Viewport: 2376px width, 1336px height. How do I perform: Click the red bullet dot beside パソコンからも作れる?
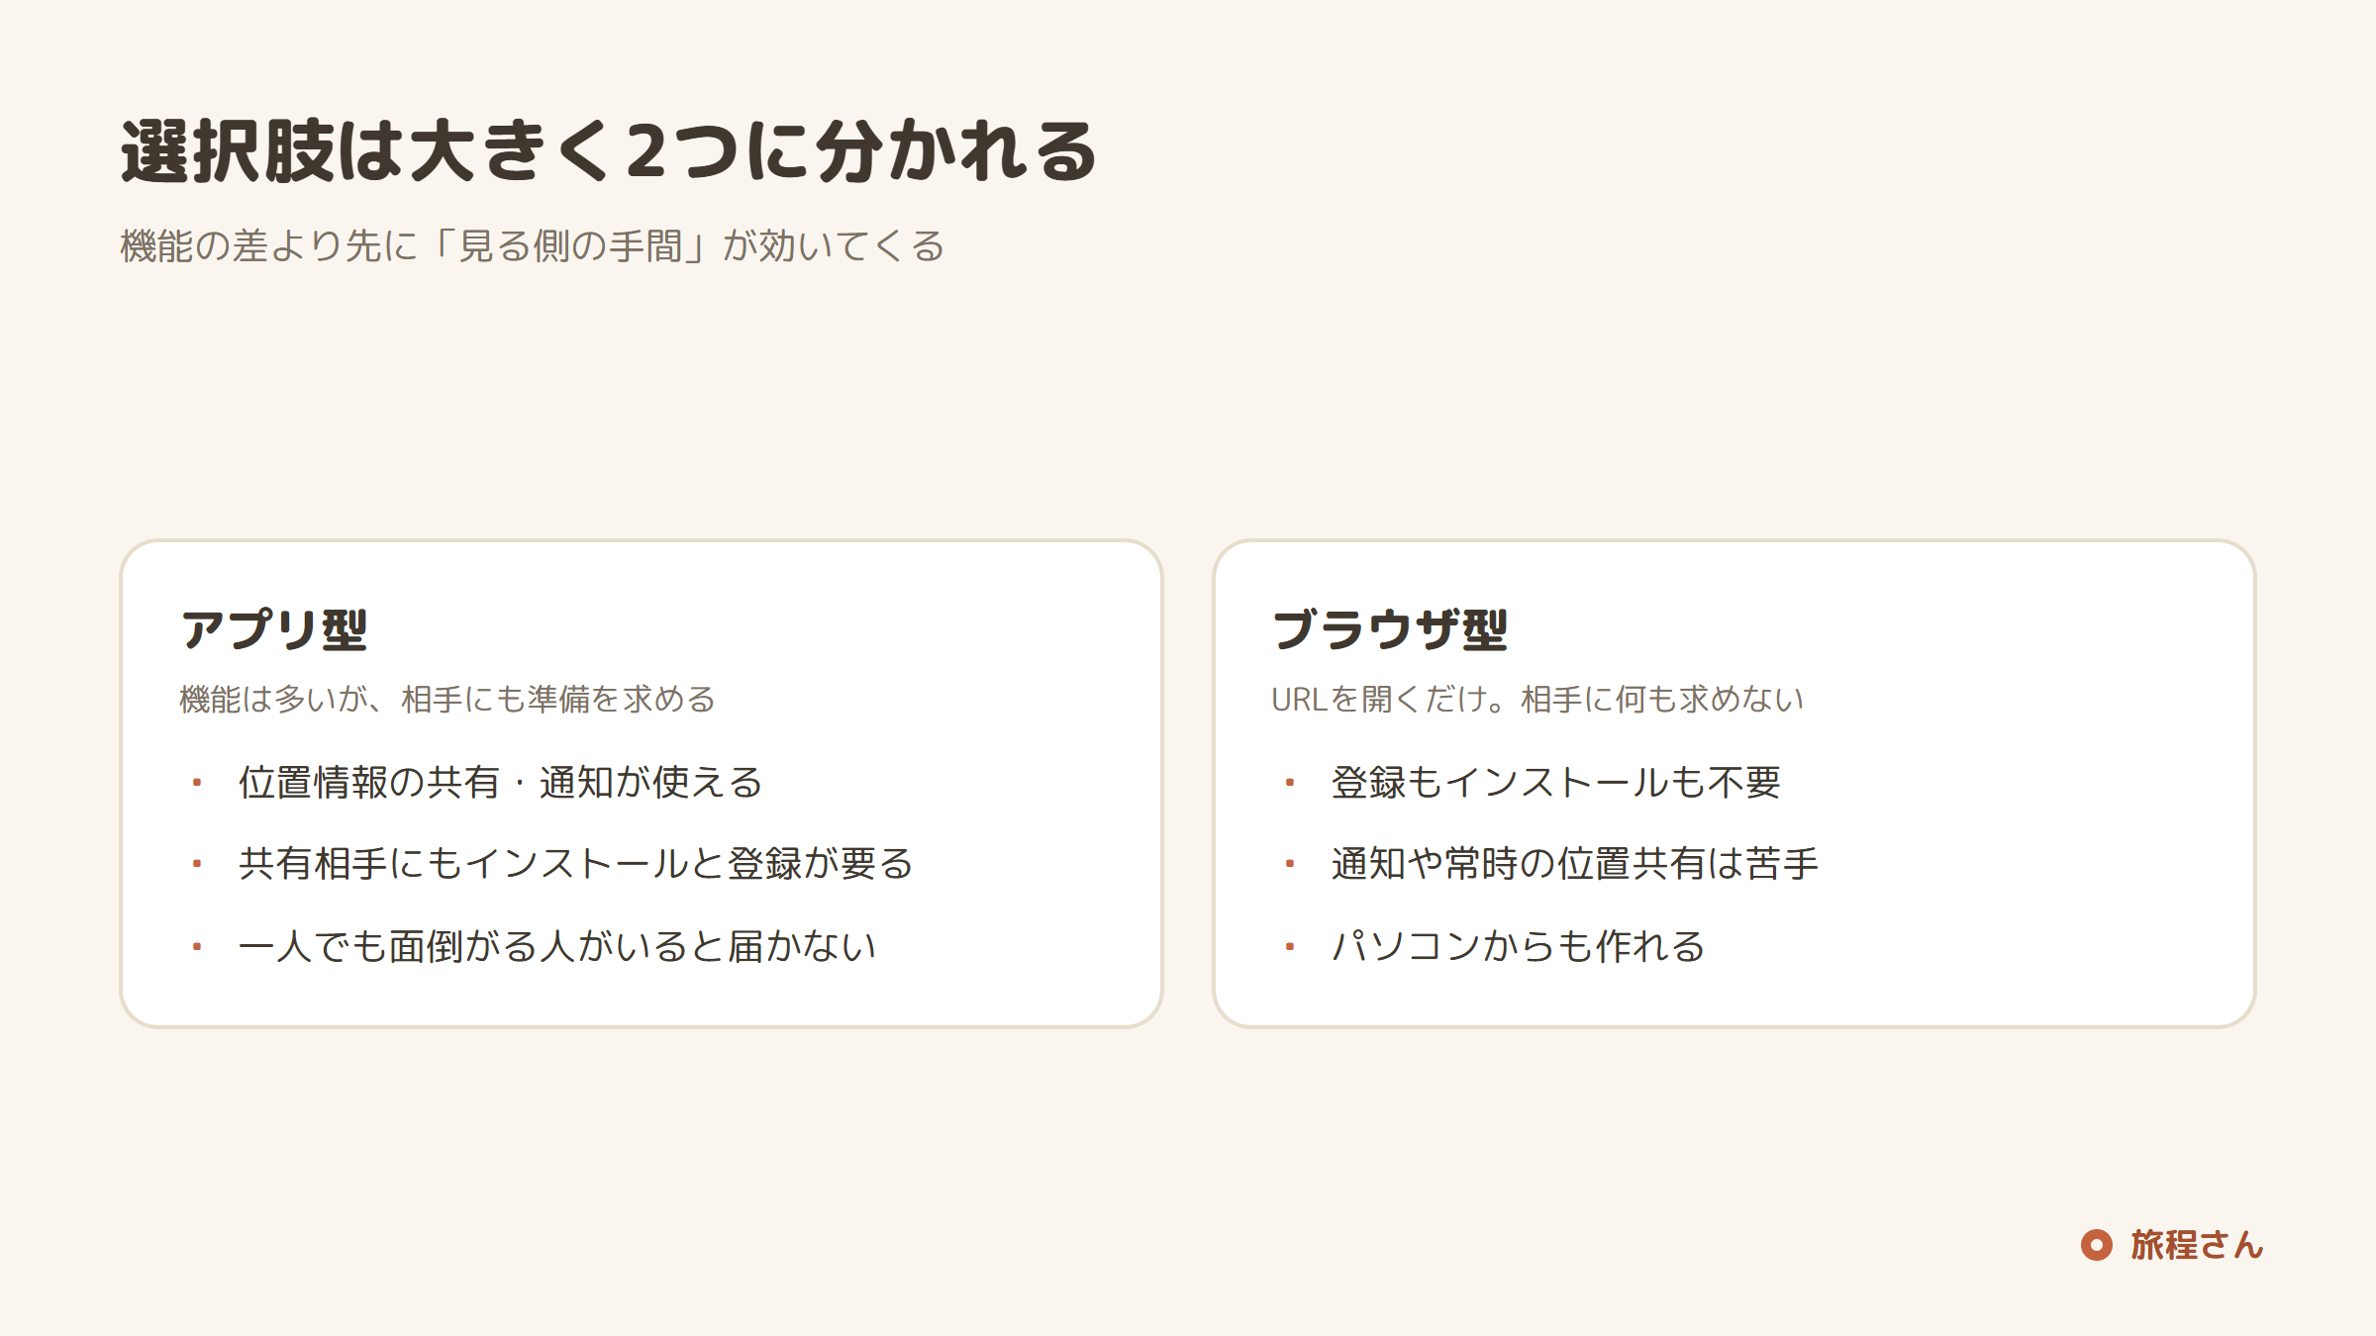point(1290,946)
